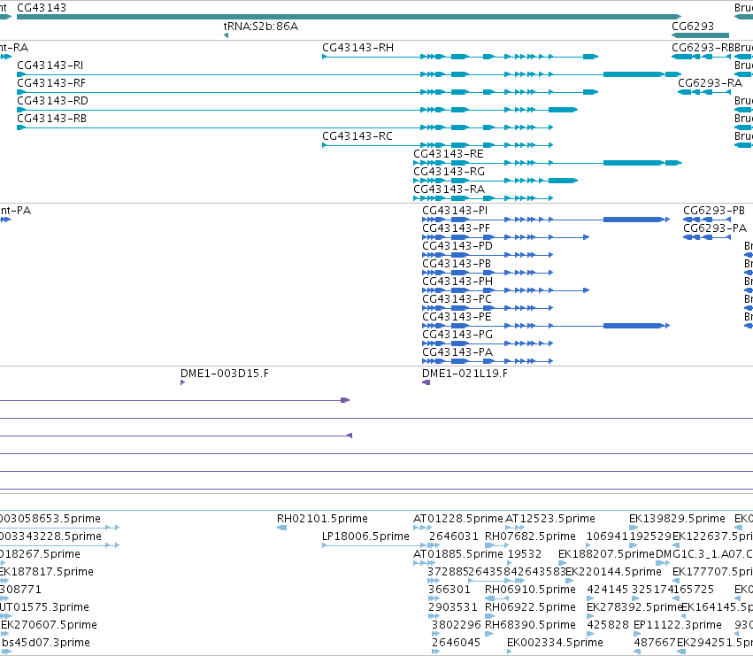Image resolution: width=753 pixels, height=656 pixels.
Task: Select EST label RH68390.5prime
Action: point(530,625)
